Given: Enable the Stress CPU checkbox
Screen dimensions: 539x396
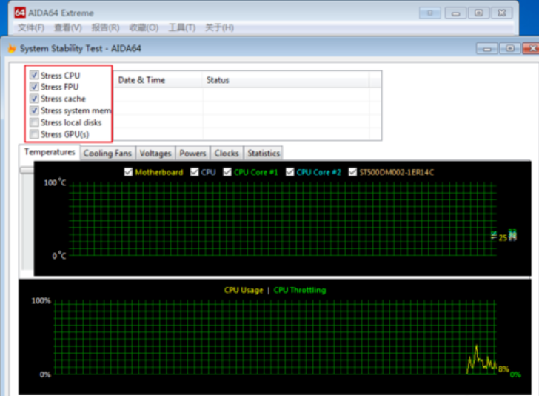Looking at the screenshot, I should [x=34, y=76].
